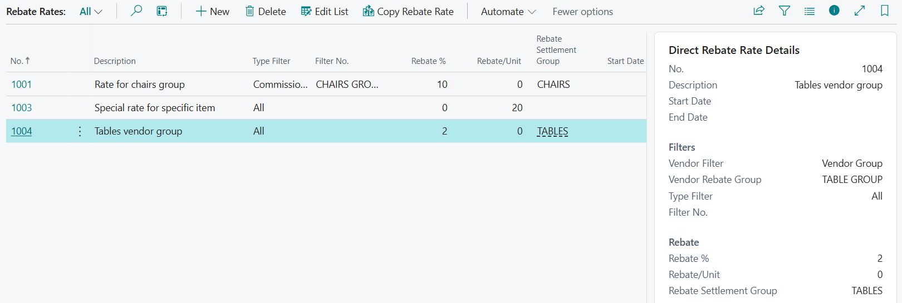Choose Edit List action
Viewport: 902px width, 303px height.
(x=325, y=12)
